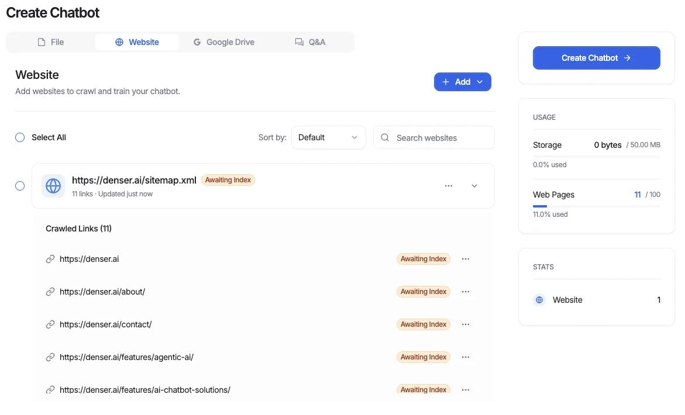Click the link icon next to https://denser.ai
685x415 pixels.
[x=50, y=258]
